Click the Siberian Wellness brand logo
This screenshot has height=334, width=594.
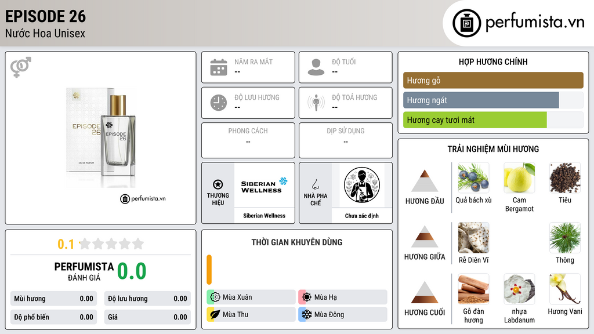pos(264,185)
